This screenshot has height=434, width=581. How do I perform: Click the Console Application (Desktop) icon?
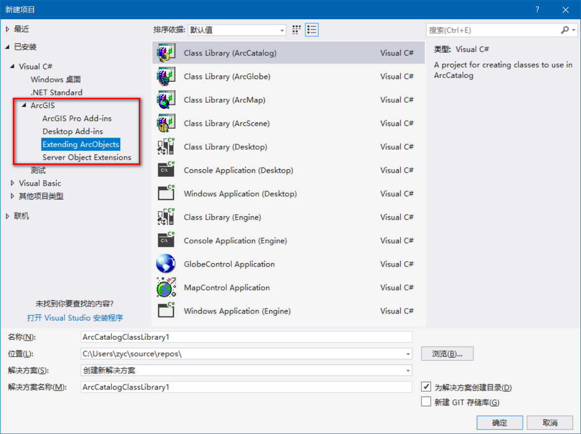[x=166, y=170]
